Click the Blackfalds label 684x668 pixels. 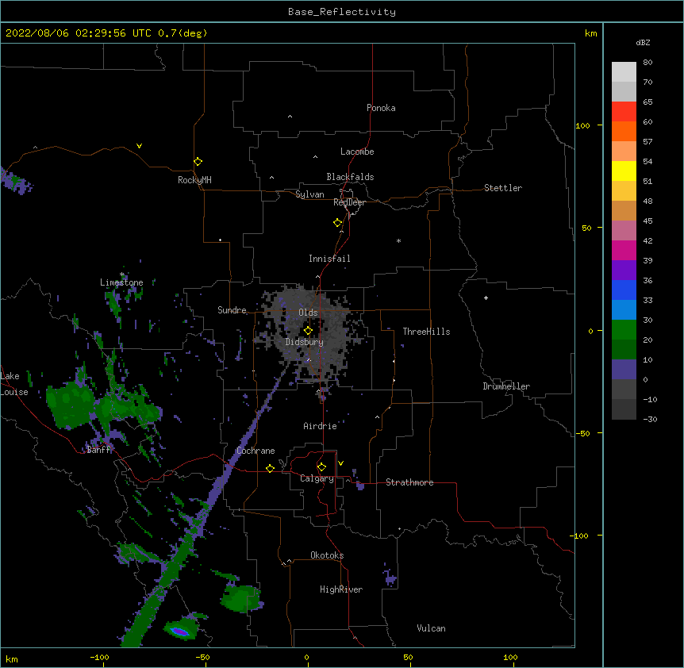[x=350, y=177]
